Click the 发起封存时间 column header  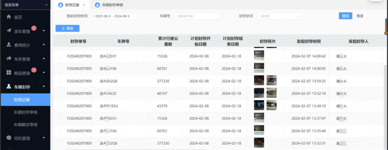click(308, 42)
